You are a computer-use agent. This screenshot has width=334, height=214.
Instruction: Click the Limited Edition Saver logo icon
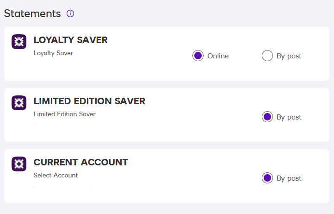[19, 103]
